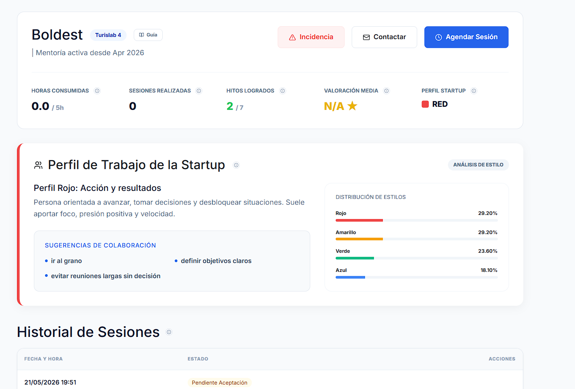Image resolution: width=575 pixels, height=389 pixels.
Task: Click the info icon next to Perfil Startup
Action: (474, 91)
